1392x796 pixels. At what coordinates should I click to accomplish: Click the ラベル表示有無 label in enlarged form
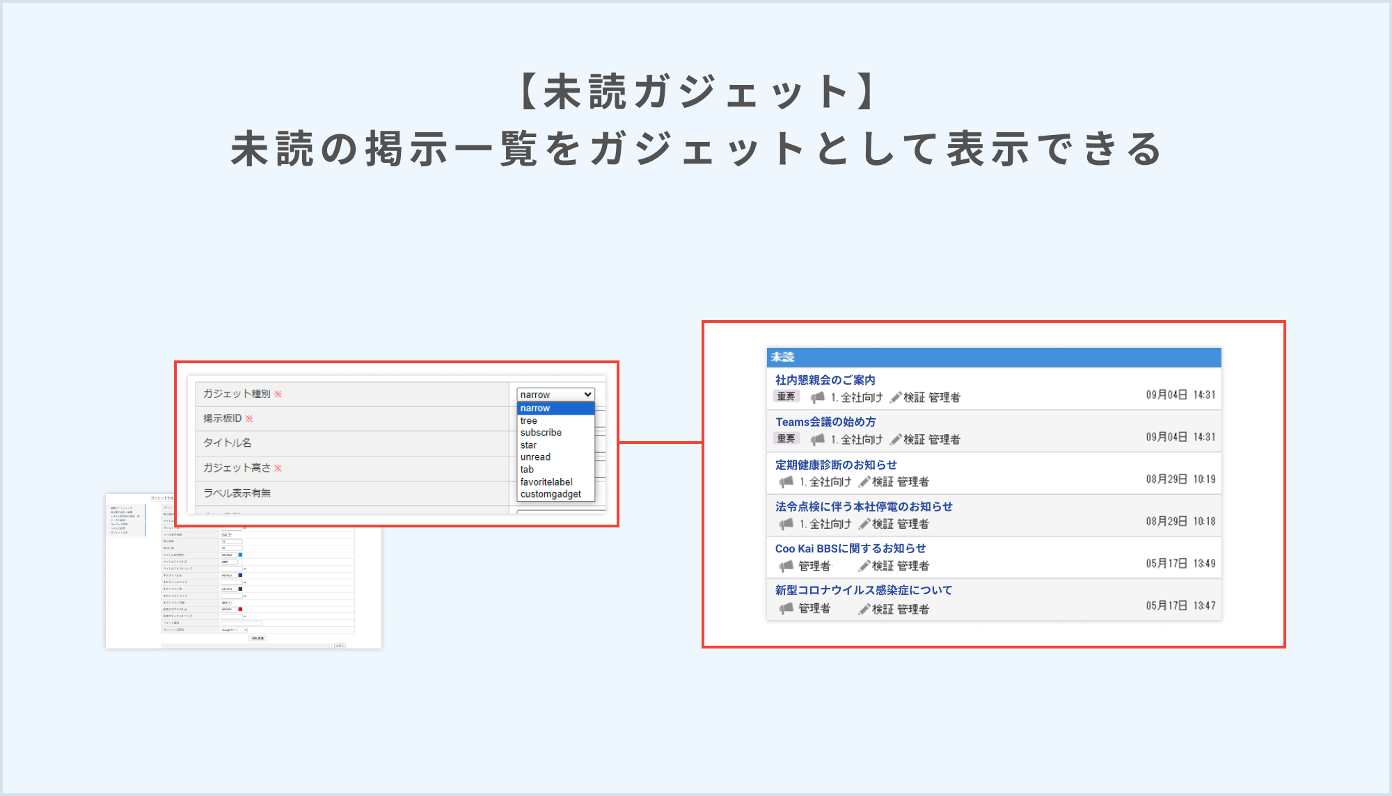[x=237, y=493]
